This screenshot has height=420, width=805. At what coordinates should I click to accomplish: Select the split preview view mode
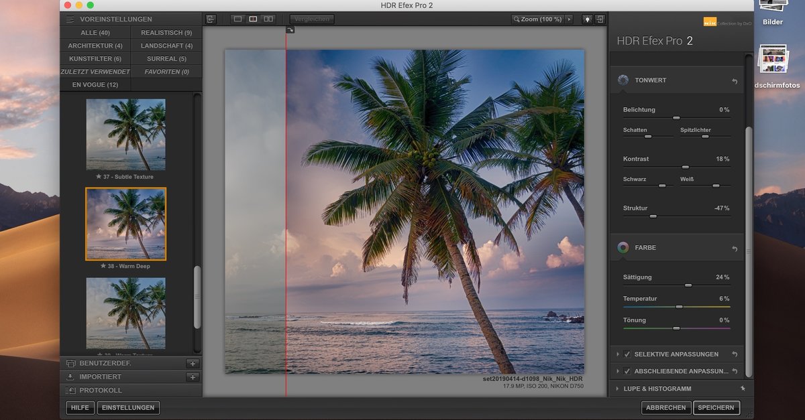(253, 19)
